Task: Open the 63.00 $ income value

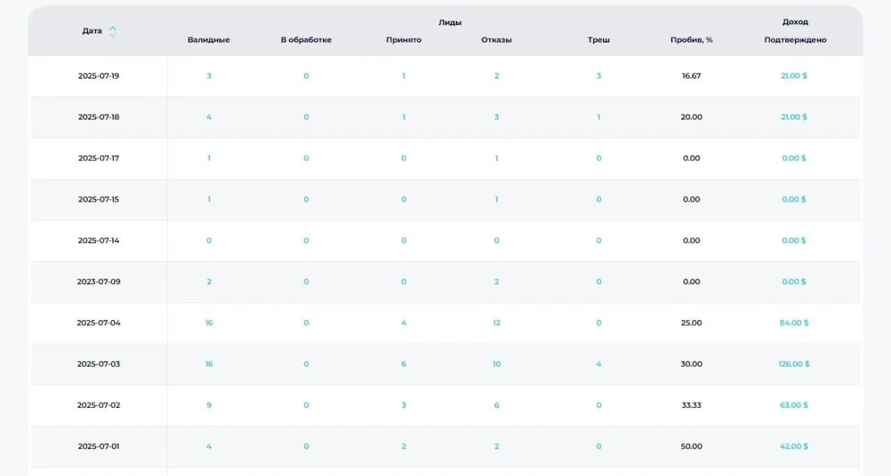Action: click(794, 405)
